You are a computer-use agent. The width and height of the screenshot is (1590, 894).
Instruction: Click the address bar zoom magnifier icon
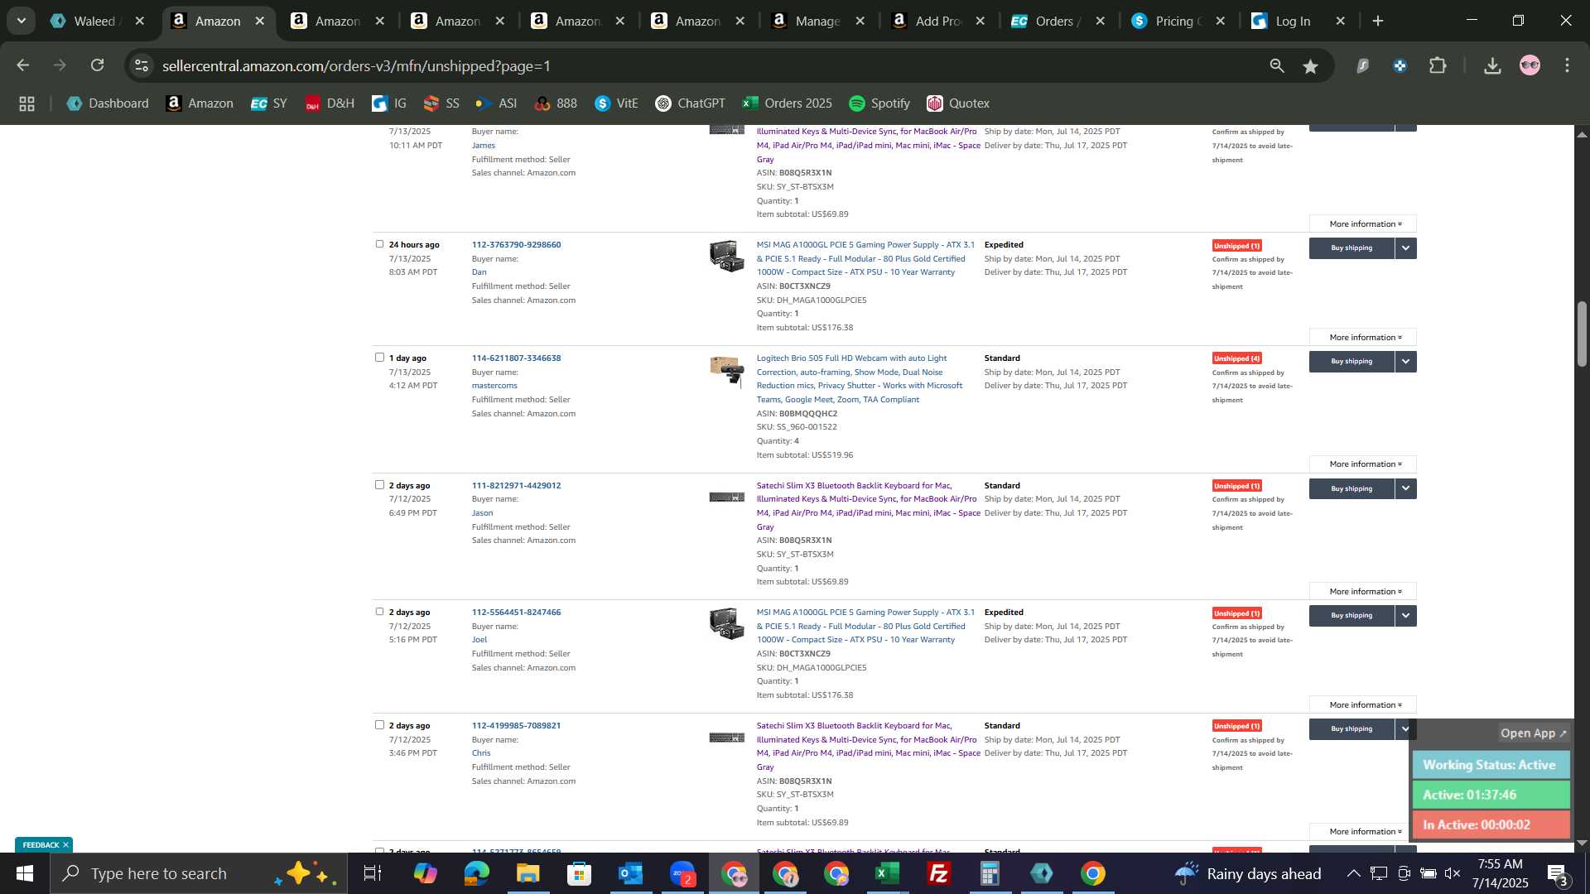(x=1276, y=65)
